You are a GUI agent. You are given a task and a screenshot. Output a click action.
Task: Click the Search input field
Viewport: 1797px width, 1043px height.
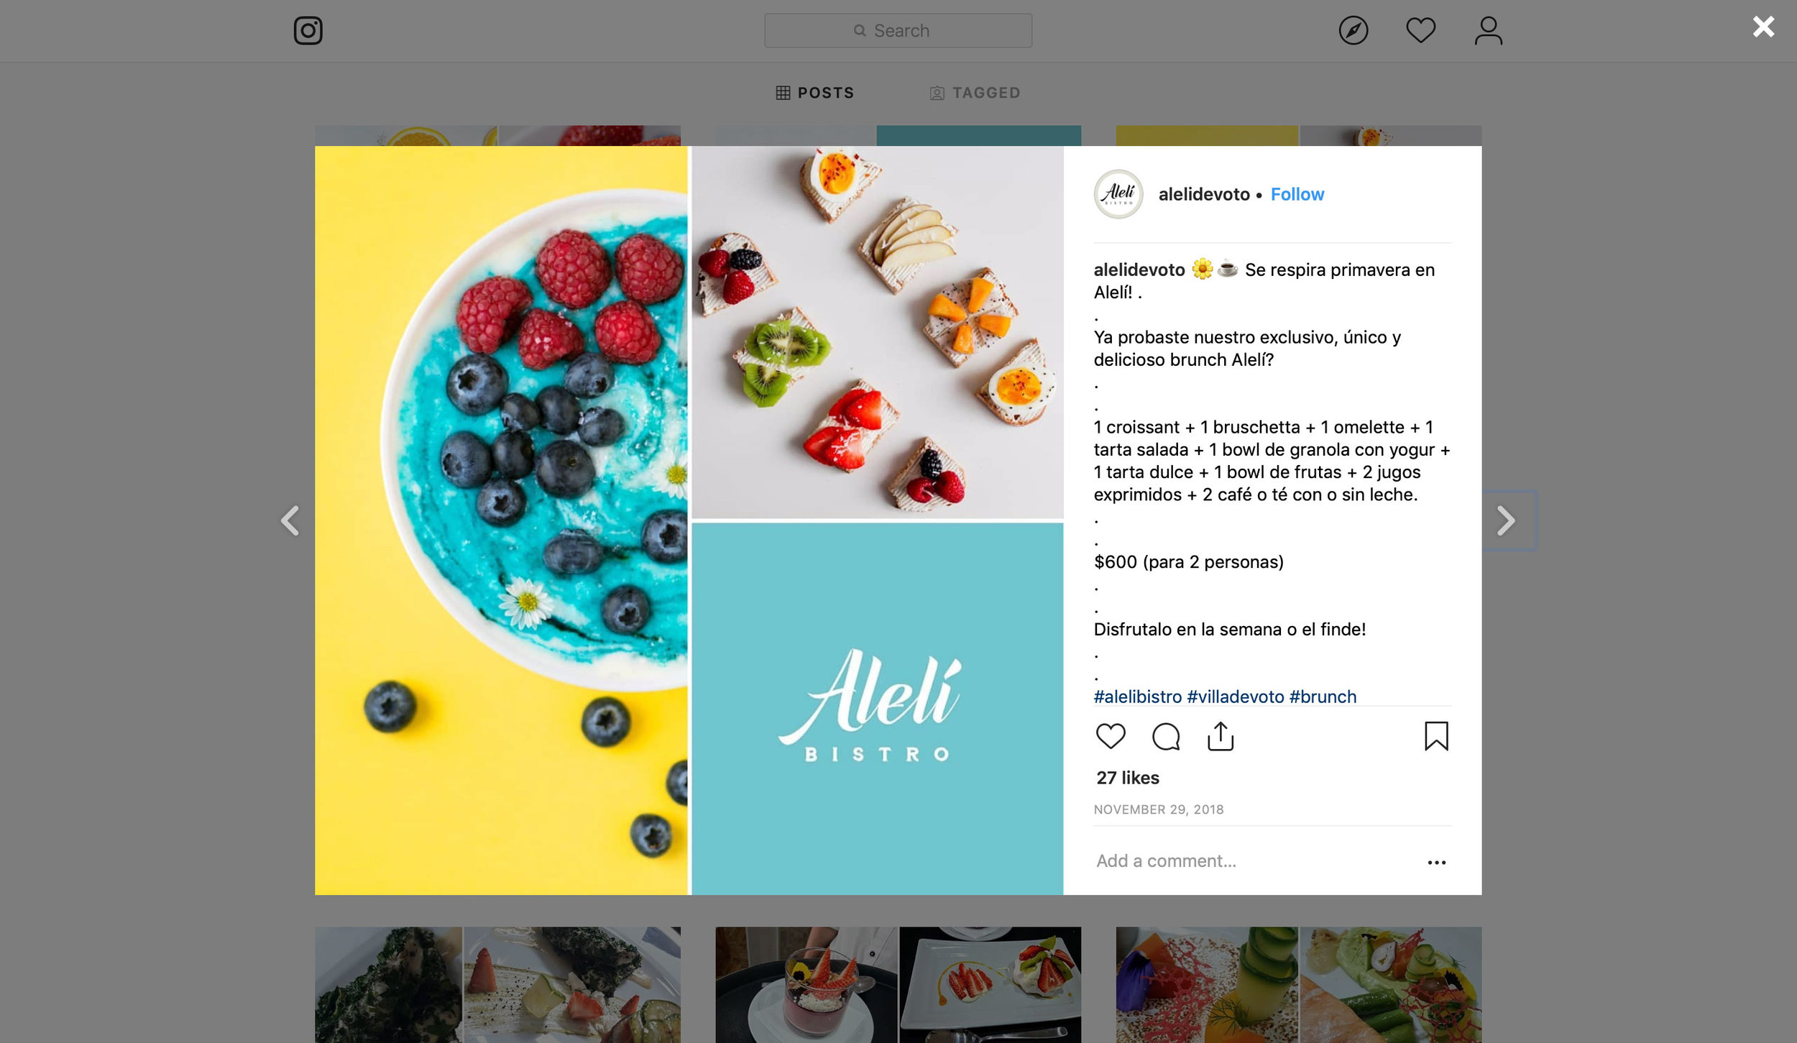[898, 31]
